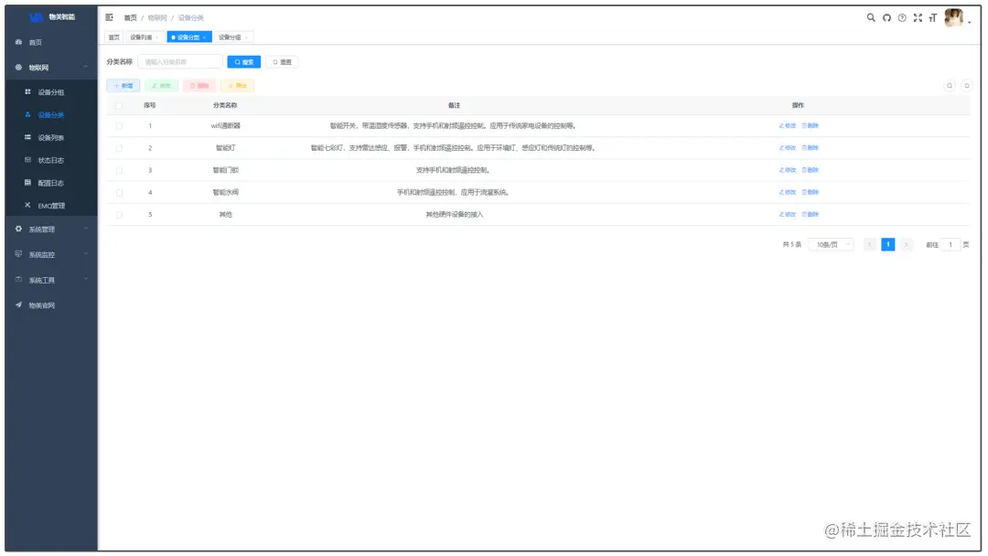Tick the checkbox for row 1 wifi通断器
Screen dimensions: 988x556
coord(119,126)
